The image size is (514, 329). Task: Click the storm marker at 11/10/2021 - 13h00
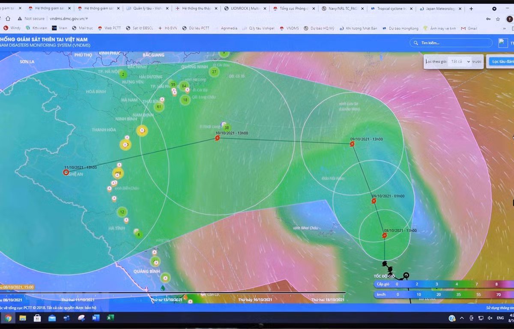pyautogui.click(x=66, y=172)
